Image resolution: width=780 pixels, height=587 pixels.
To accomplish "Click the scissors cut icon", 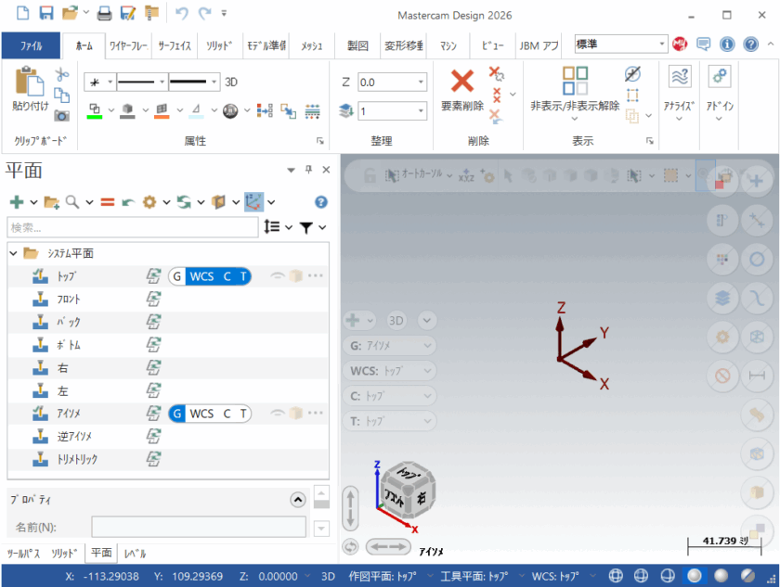I will [62, 74].
